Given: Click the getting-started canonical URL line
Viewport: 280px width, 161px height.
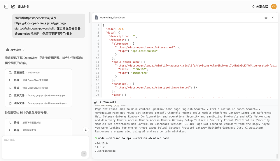Looking at the screenshot, I should [x=156, y=87].
